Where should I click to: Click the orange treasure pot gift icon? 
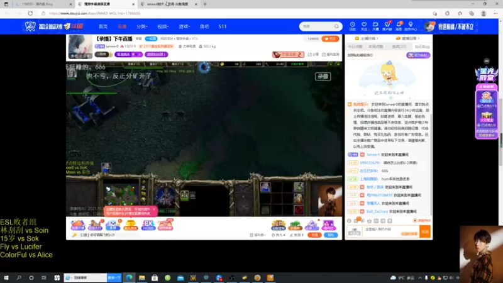[130, 225]
